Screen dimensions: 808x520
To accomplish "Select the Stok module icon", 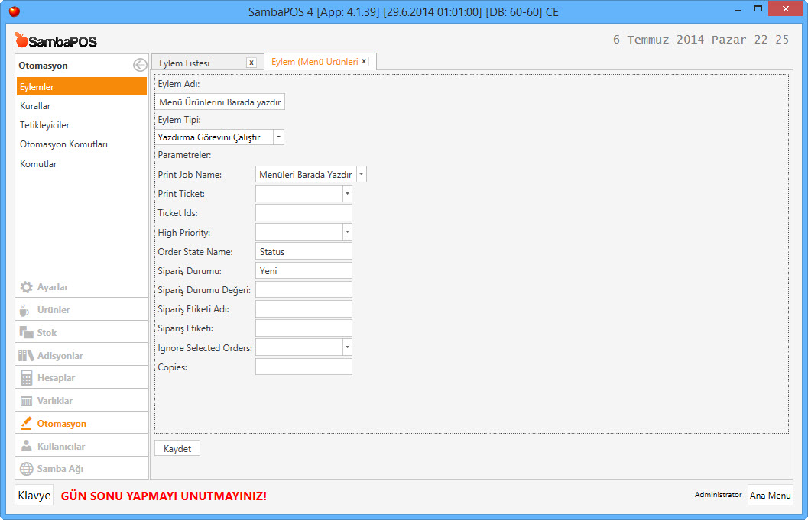I will [26, 333].
